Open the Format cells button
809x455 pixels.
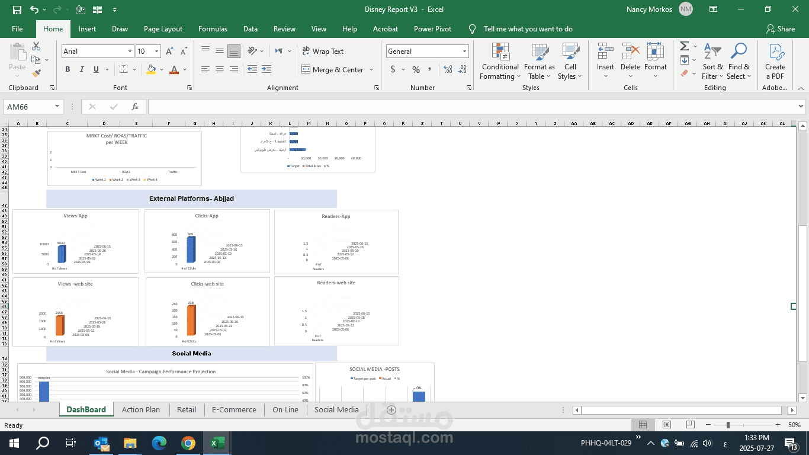pyautogui.click(x=656, y=61)
